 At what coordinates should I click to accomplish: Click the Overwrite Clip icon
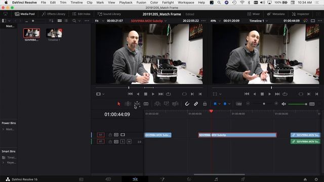(167, 104)
